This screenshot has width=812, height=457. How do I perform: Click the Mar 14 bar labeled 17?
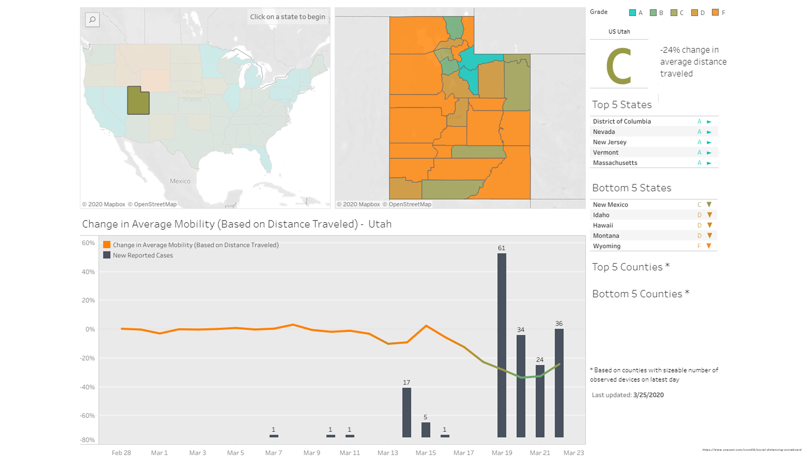406,412
